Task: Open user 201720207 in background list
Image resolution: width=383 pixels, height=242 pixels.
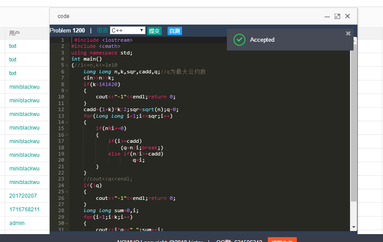Action: [23, 195]
